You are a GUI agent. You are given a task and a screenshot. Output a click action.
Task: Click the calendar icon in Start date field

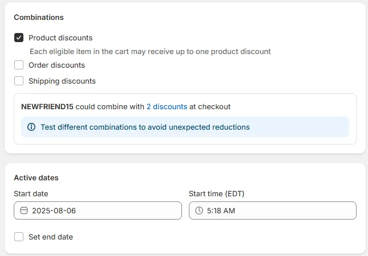[x=24, y=210]
